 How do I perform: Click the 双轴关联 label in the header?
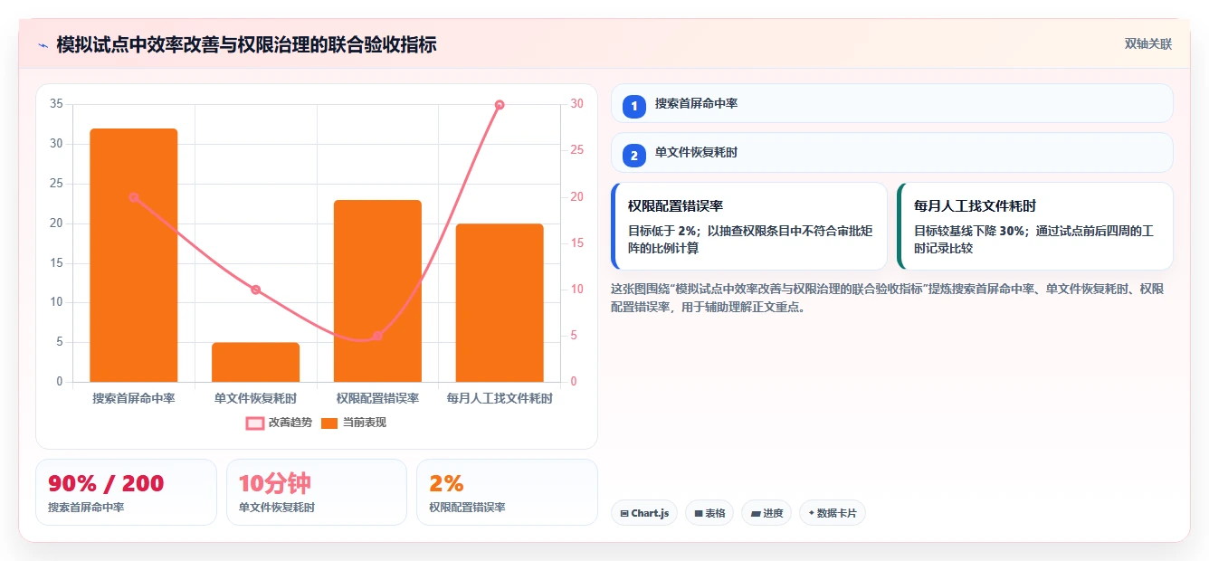(1148, 44)
